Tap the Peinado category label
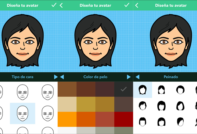The image size is (197, 134). tap(170, 77)
